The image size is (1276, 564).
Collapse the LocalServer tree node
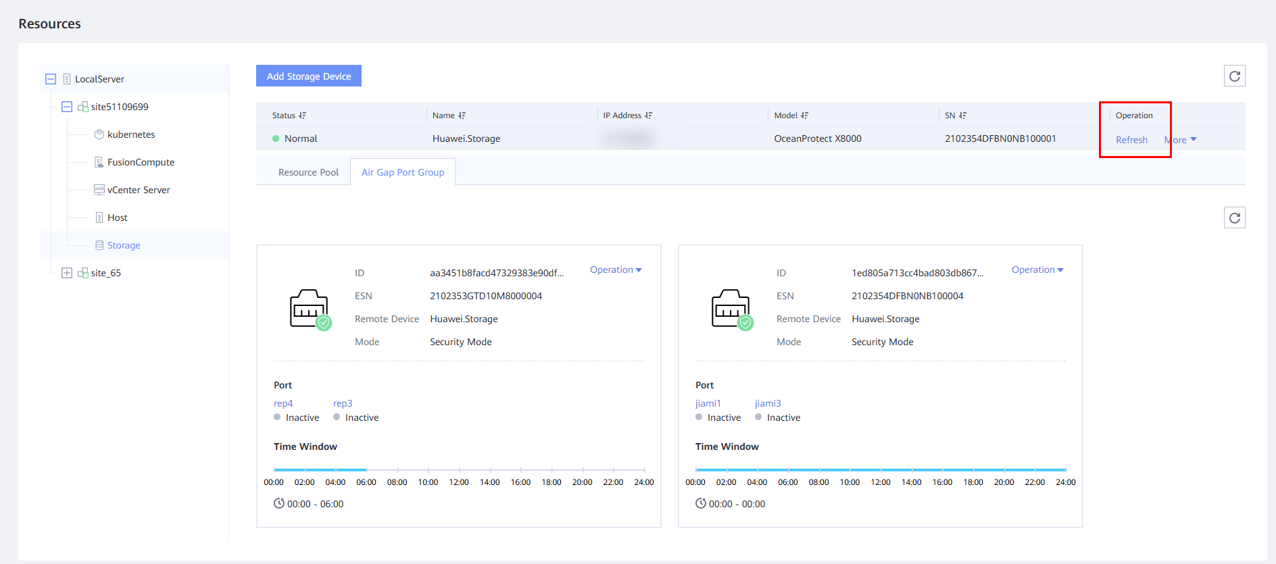click(x=51, y=79)
